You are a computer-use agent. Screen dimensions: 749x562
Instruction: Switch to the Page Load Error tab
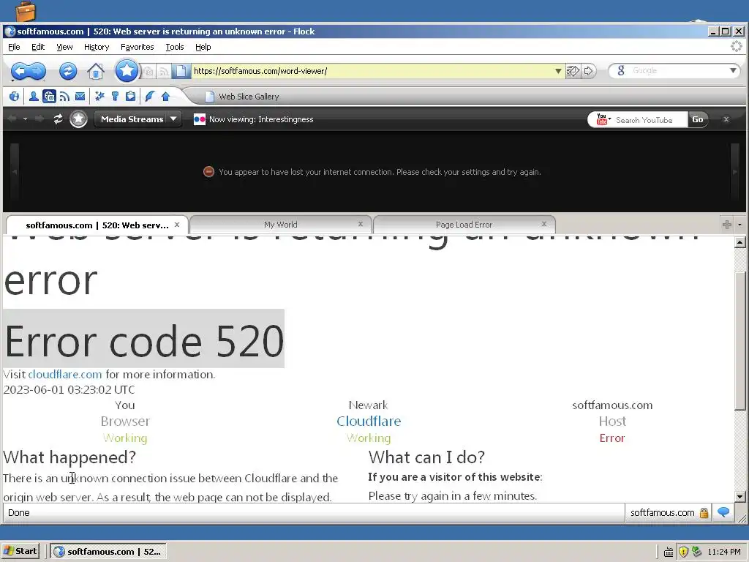(x=464, y=225)
